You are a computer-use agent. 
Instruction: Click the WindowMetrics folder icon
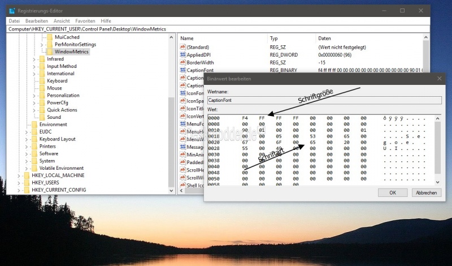50,52
